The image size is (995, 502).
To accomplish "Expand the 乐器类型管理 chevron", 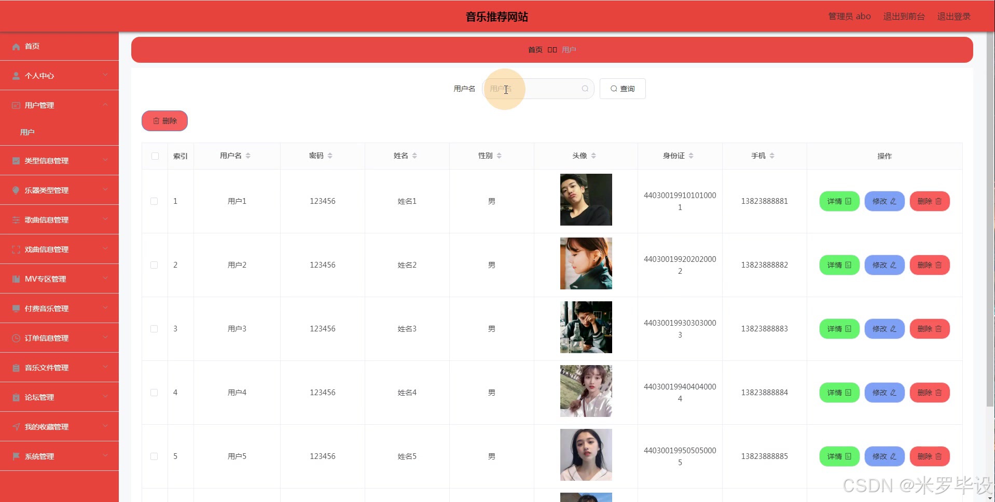I will point(105,190).
